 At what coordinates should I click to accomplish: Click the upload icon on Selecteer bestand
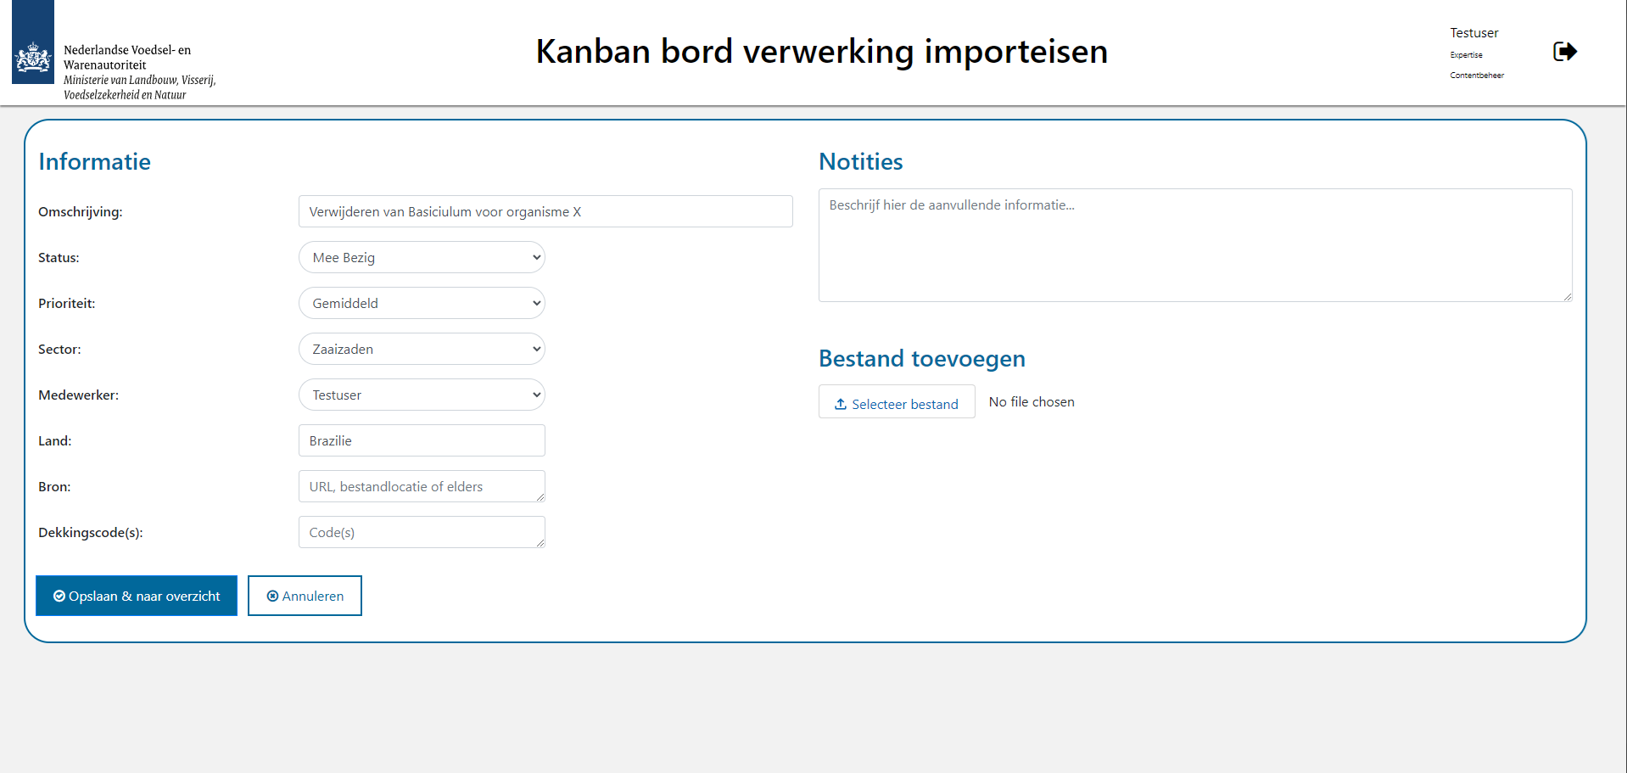841,405
